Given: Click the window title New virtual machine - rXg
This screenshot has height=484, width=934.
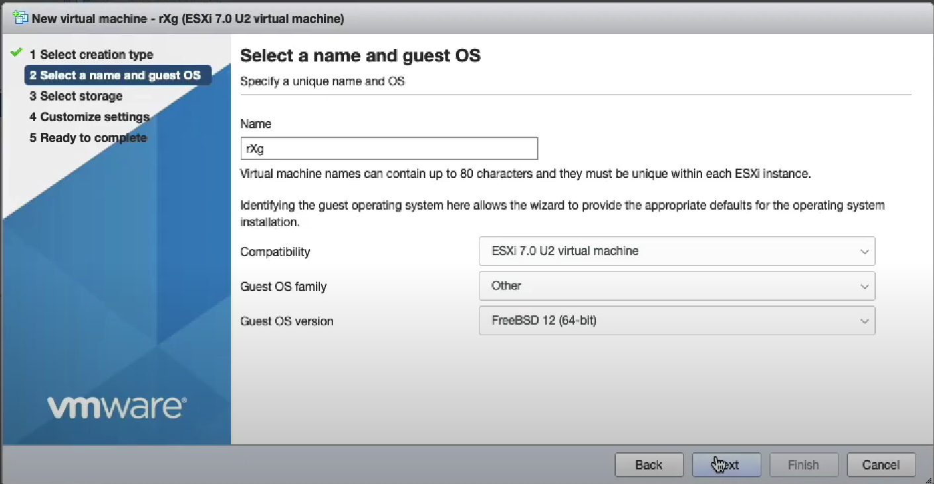Looking at the screenshot, I should coord(188,19).
